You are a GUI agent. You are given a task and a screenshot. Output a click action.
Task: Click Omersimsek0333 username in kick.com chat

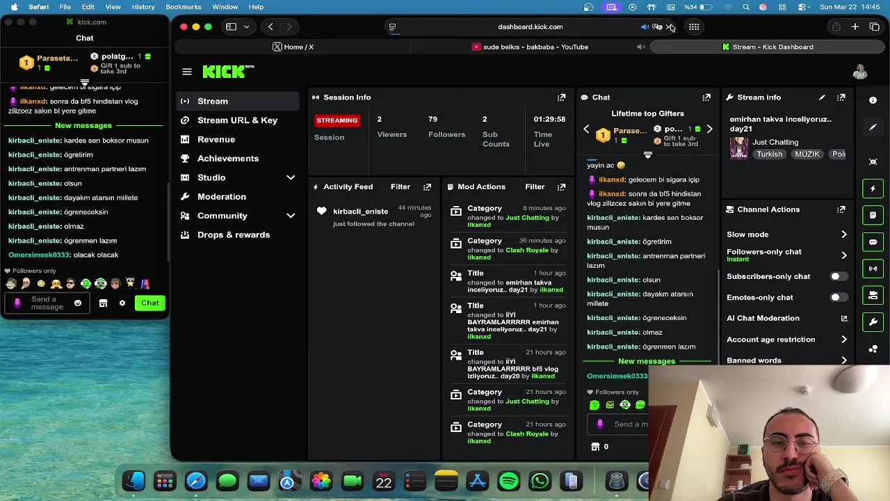tap(38, 255)
